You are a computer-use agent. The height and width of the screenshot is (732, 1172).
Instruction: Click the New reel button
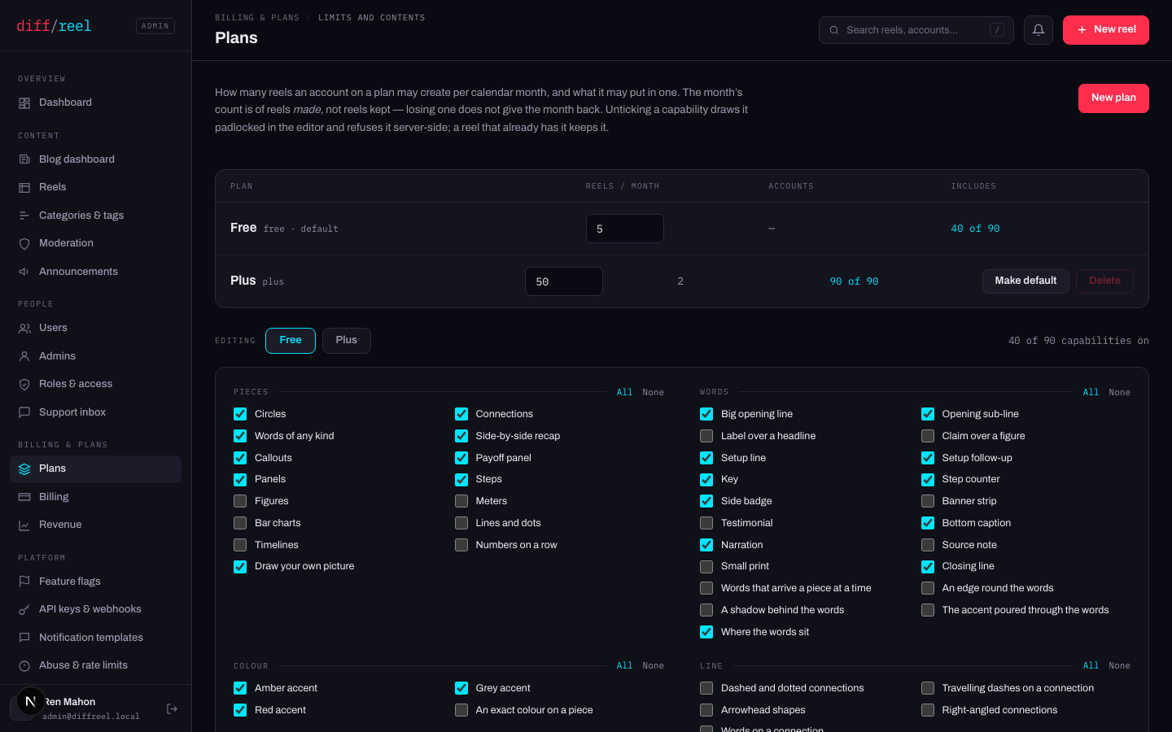[x=1106, y=30]
